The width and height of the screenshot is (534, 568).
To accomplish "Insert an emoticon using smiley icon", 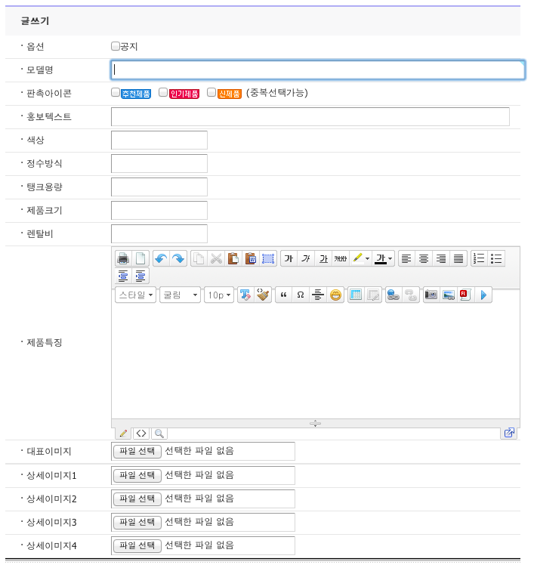I will (x=335, y=295).
